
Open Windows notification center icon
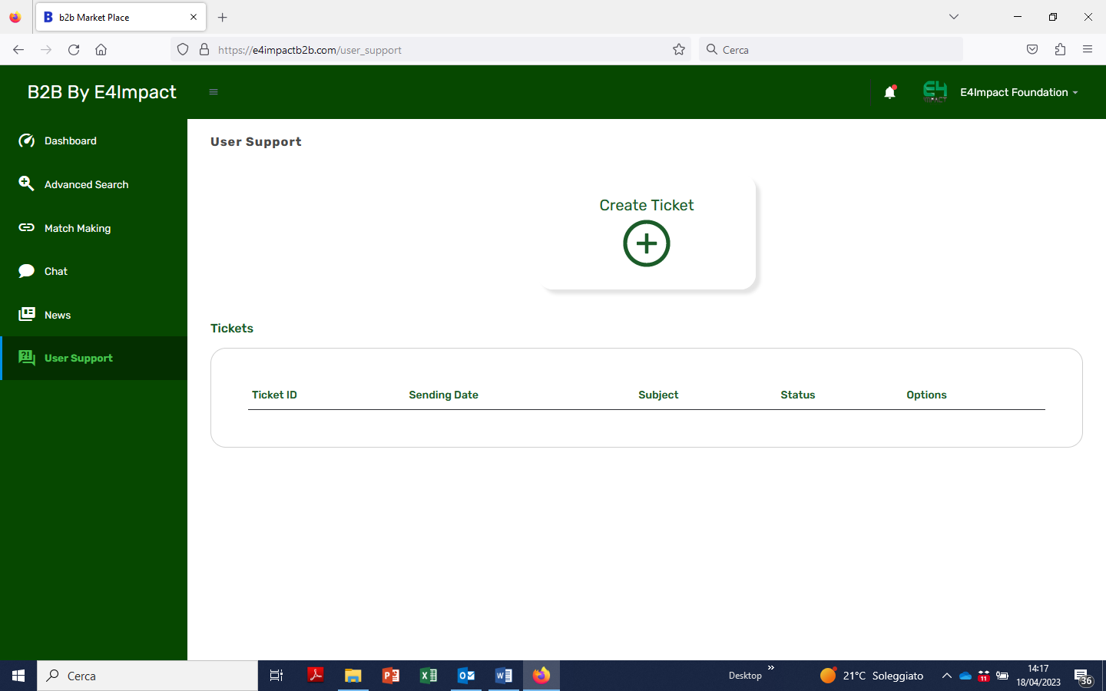[1084, 676]
